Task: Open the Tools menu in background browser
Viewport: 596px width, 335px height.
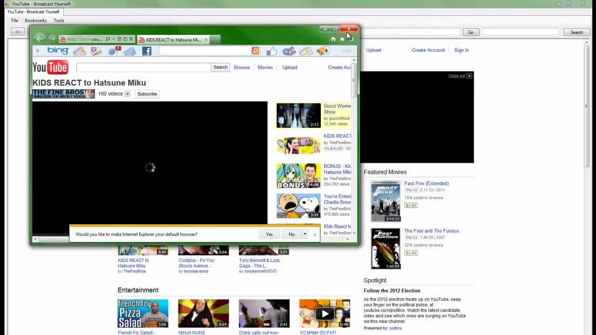Action: [59, 20]
